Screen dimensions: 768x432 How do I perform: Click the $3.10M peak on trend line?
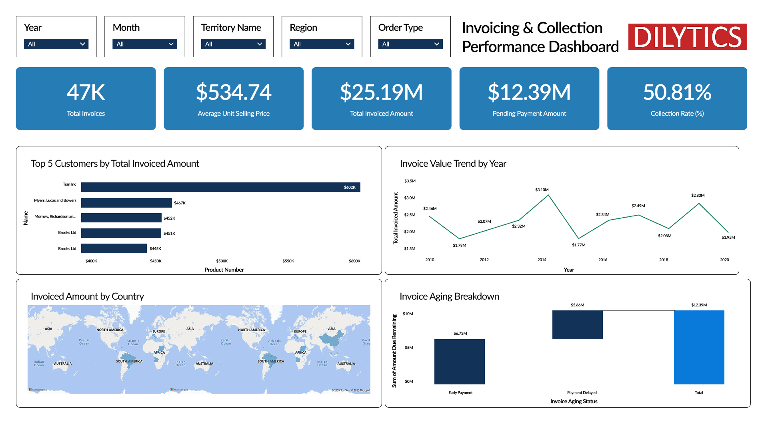tap(548, 195)
